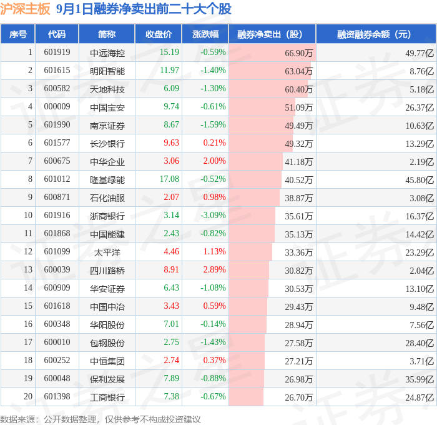Viewport: 437px width, 425px height.
Task: Click stock name 中国能建
Action: tap(107, 234)
